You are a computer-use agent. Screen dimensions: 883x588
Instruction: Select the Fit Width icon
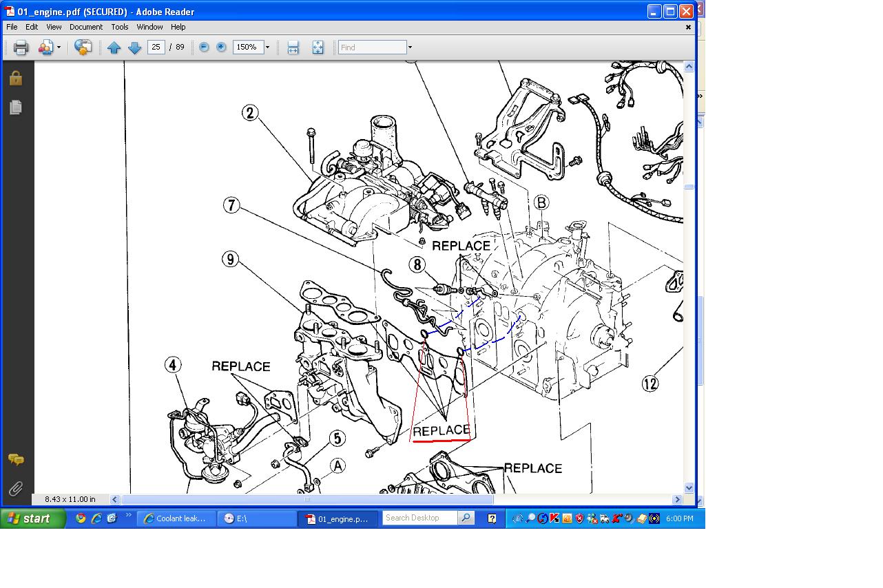[x=293, y=48]
